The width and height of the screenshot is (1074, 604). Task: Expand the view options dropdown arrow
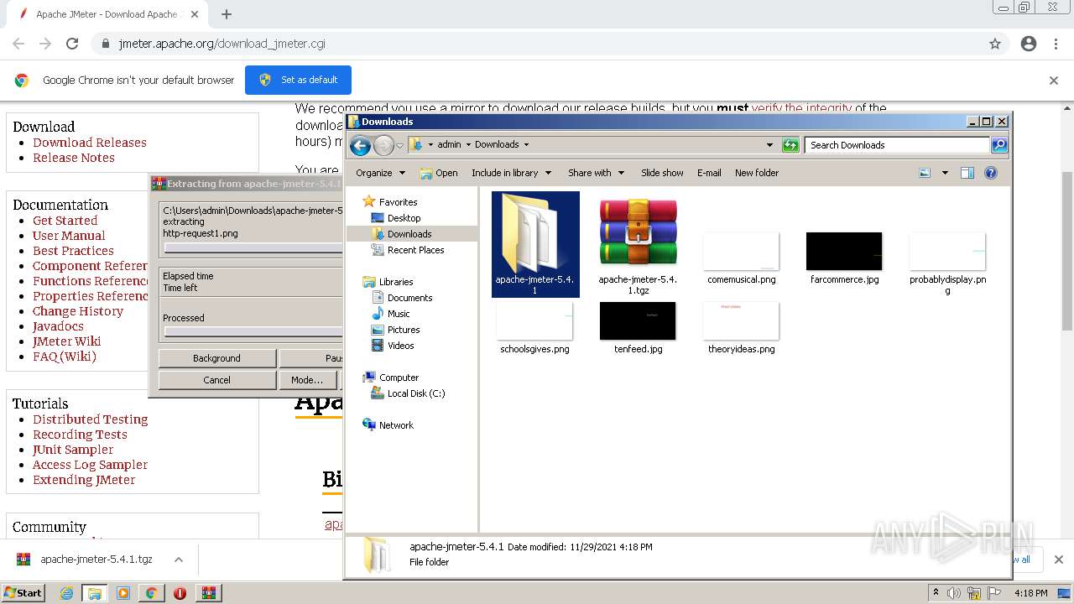(945, 173)
